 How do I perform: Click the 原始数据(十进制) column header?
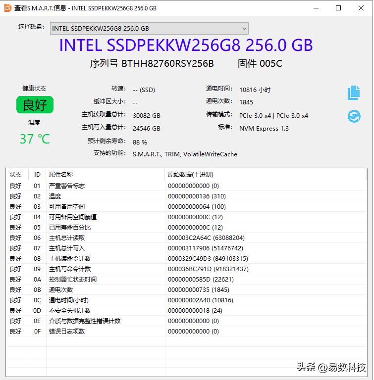(191, 175)
